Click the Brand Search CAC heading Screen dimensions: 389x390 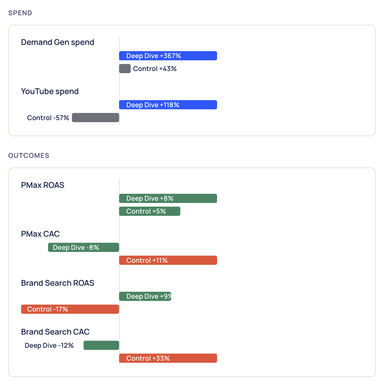[55, 332]
